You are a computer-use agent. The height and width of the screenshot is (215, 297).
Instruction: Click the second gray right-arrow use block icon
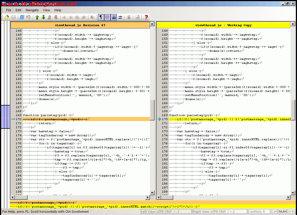point(77,17)
